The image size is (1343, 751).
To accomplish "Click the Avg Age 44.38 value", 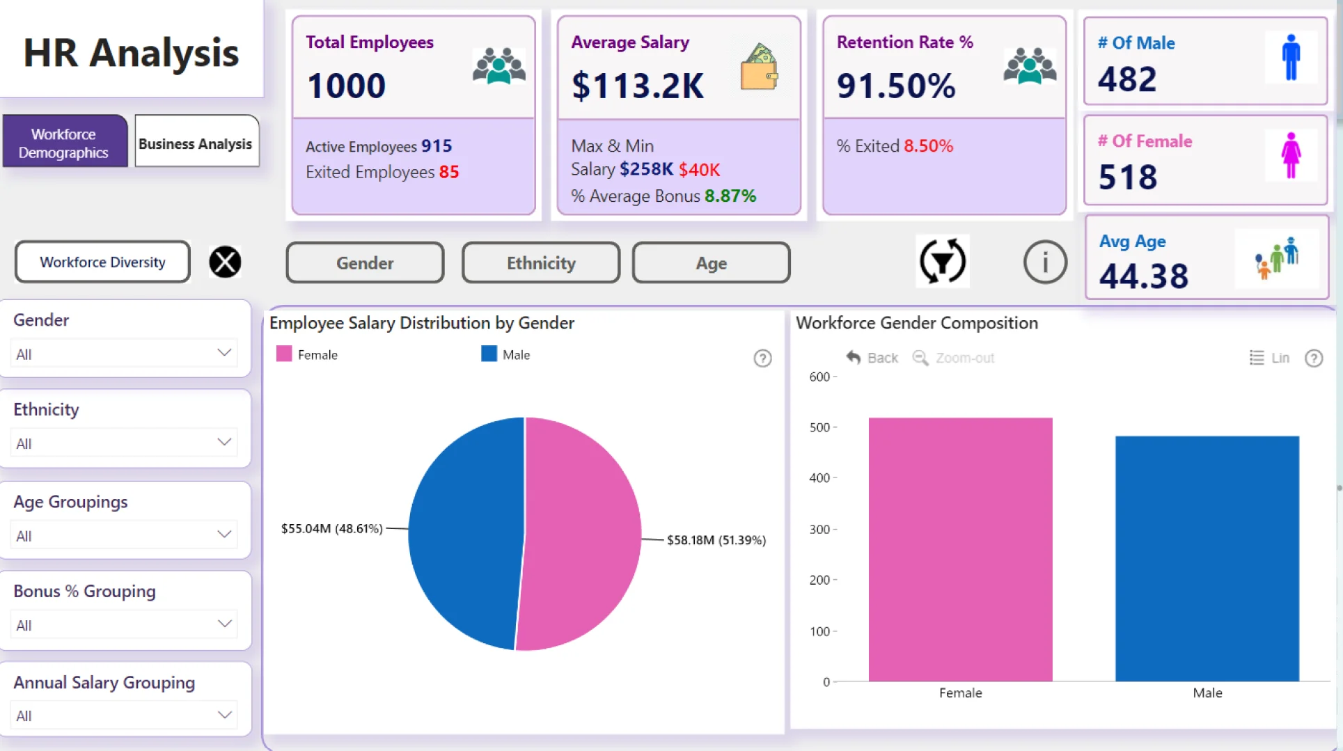I will (1143, 276).
